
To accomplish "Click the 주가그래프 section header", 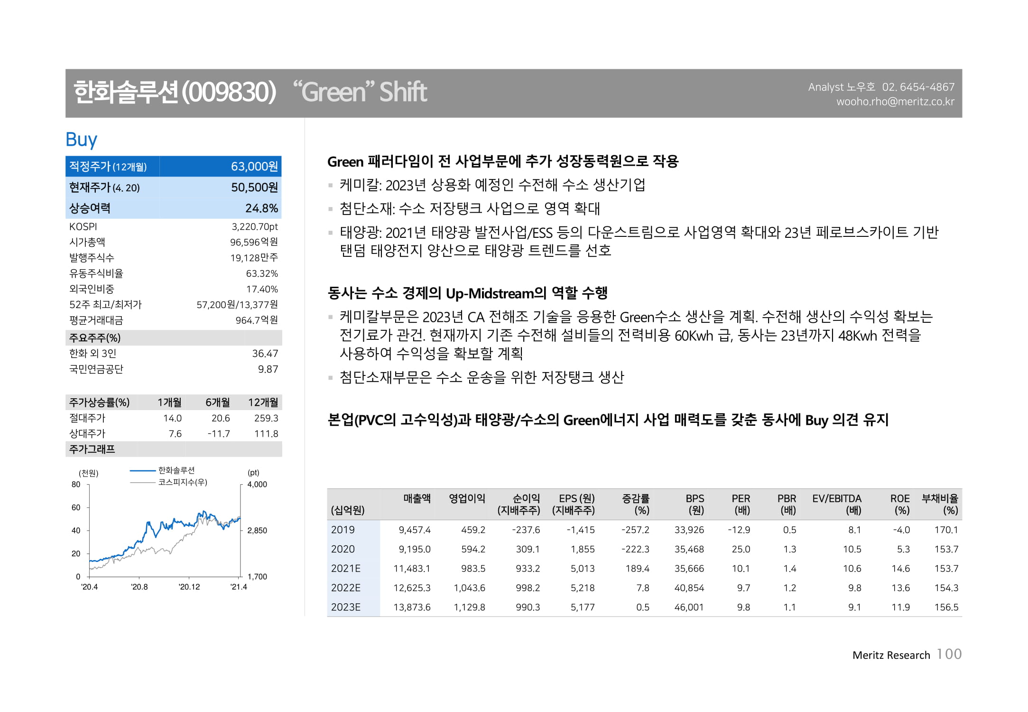I will pyautogui.click(x=93, y=449).
